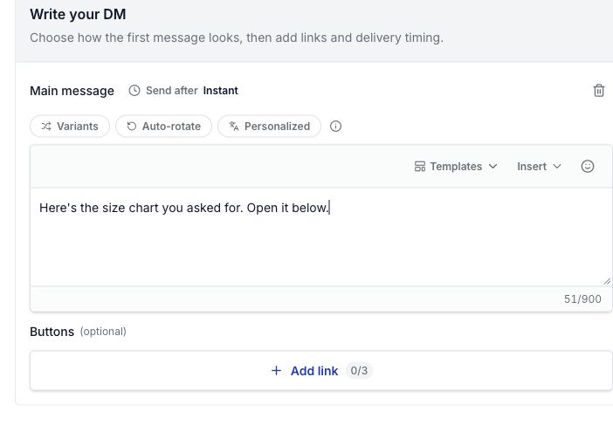Click the (optional) hint text
The width and height of the screenshot is (613, 432).
tap(103, 332)
